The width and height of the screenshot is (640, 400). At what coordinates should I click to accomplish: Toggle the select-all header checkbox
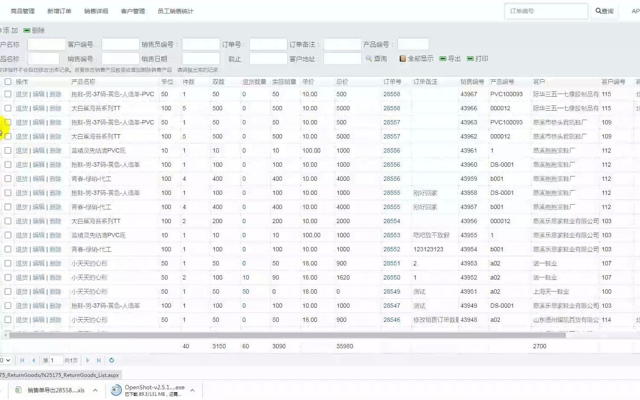[x=8, y=82]
